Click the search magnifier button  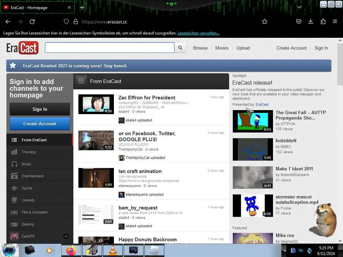pos(180,48)
